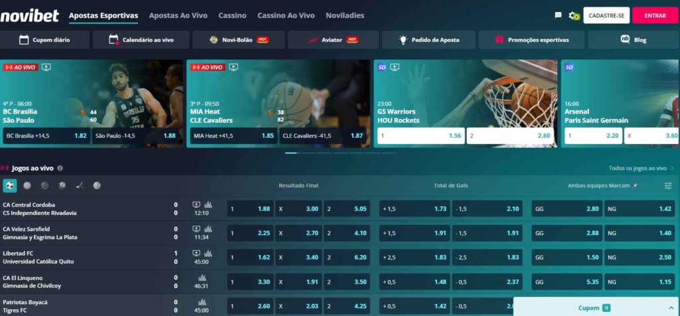Screen dimensions: 680x316
Task: Open settings gear with Brazil flag
Action: [574, 16]
